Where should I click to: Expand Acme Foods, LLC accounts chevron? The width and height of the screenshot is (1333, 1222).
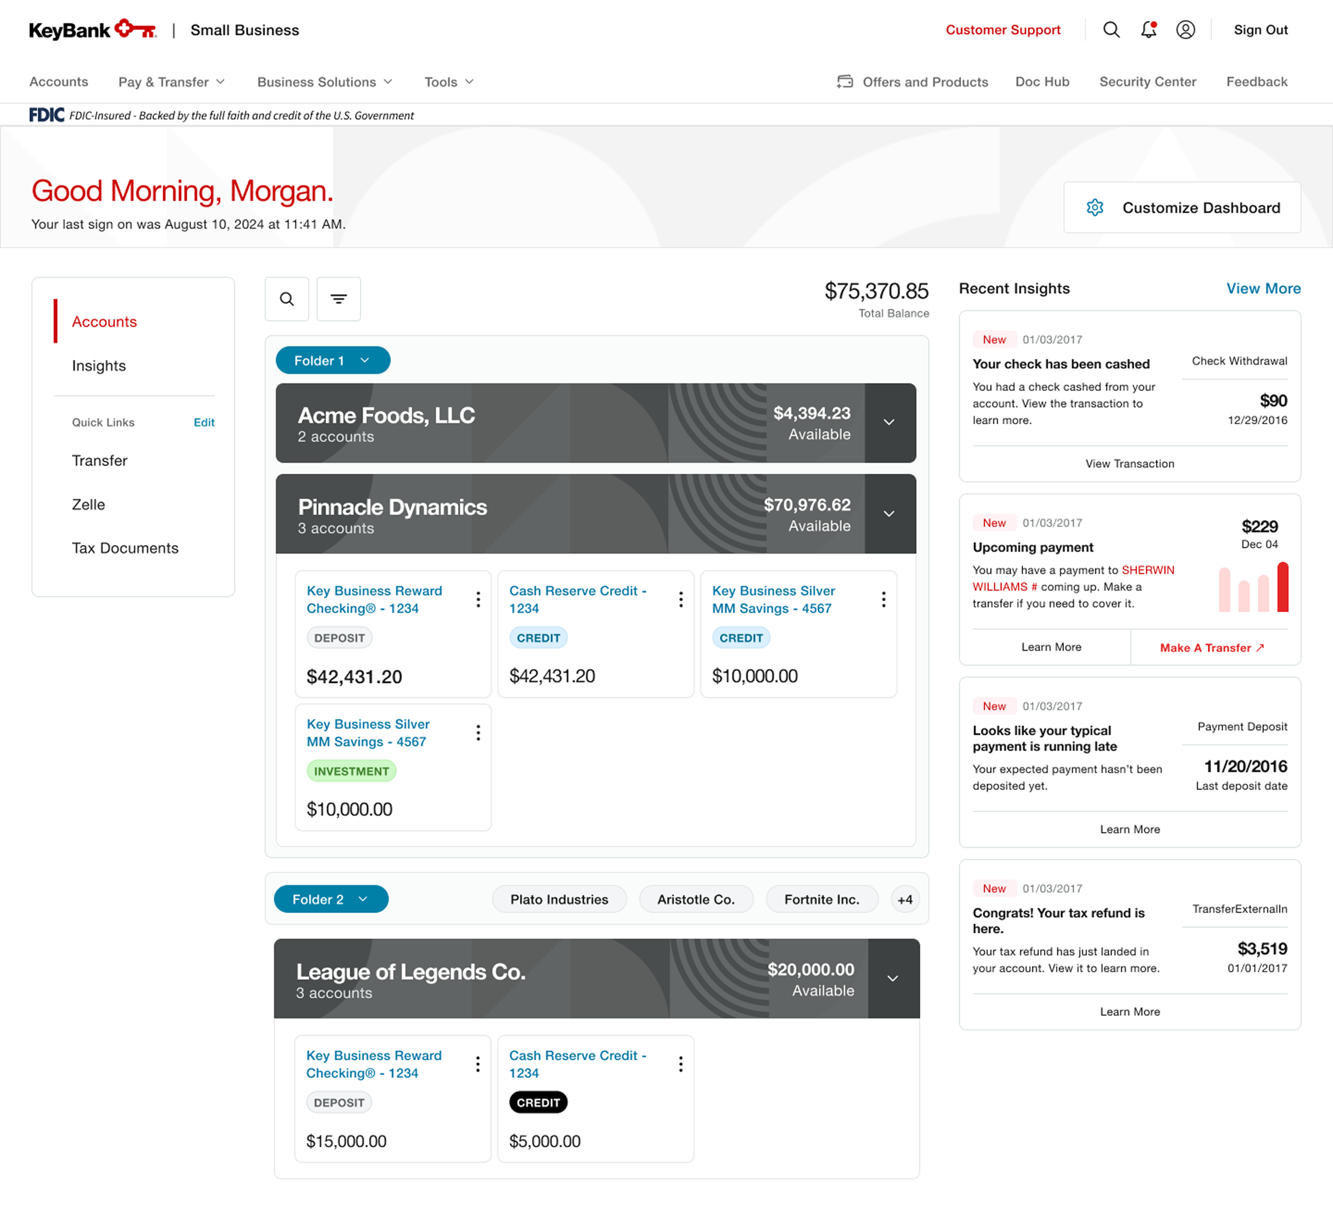pos(889,423)
